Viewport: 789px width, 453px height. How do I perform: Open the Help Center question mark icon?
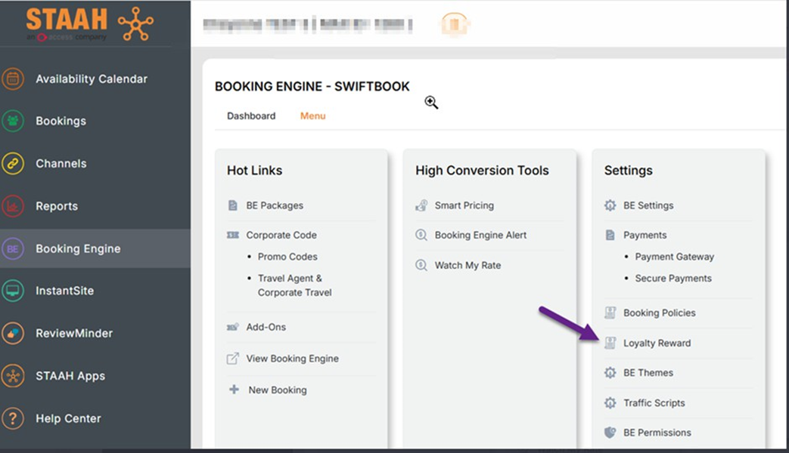(x=13, y=418)
